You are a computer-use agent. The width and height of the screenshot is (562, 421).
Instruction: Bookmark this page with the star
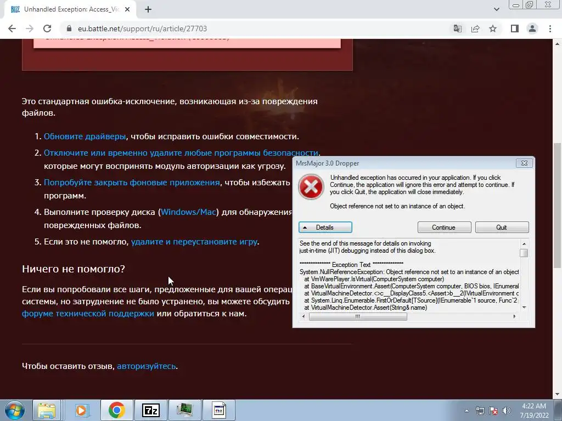pyautogui.click(x=493, y=29)
